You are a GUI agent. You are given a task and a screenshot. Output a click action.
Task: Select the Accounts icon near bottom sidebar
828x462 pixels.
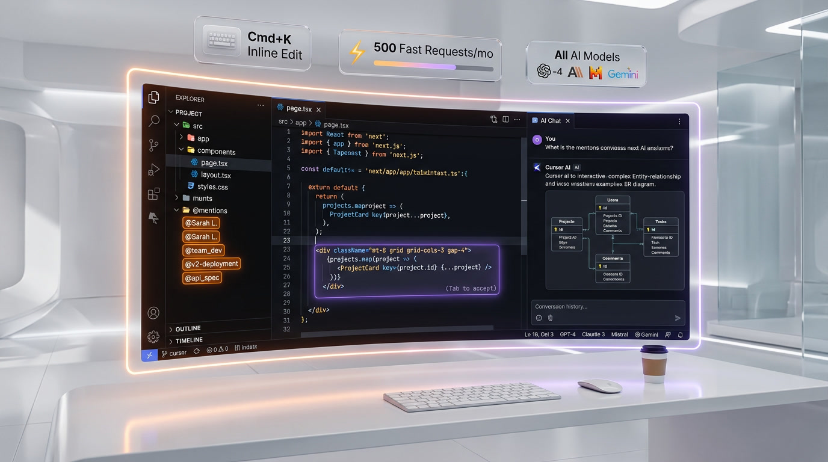[x=153, y=313]
